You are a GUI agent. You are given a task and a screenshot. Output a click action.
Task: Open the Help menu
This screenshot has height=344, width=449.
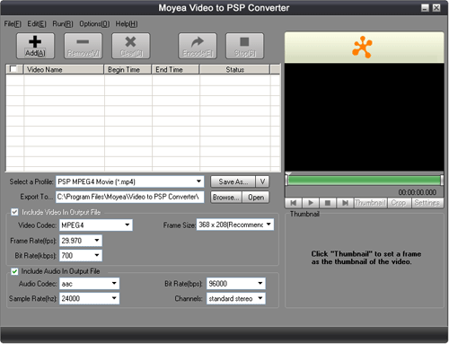[127, 24]
